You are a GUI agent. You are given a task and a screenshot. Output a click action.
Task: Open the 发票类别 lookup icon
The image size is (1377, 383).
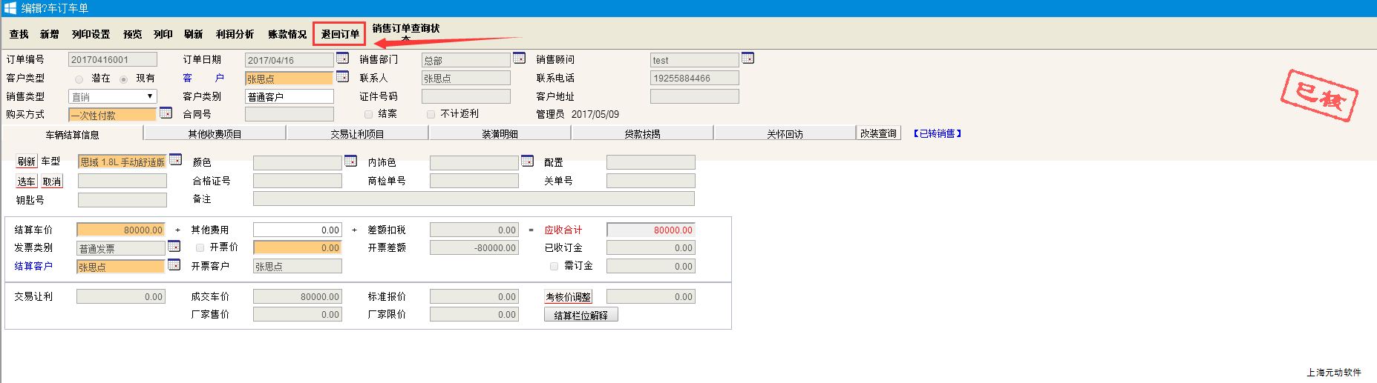174,247
